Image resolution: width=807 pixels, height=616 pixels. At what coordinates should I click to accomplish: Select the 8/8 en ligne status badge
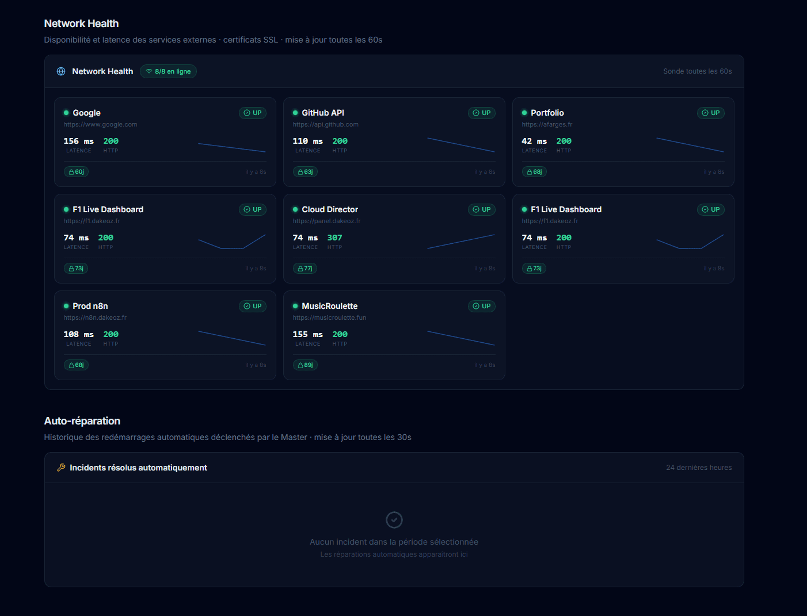pos(168,71)
